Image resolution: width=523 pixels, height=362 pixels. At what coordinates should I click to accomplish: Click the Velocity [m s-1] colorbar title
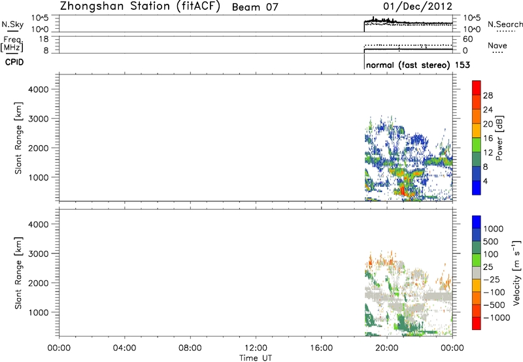click(516, 272)
